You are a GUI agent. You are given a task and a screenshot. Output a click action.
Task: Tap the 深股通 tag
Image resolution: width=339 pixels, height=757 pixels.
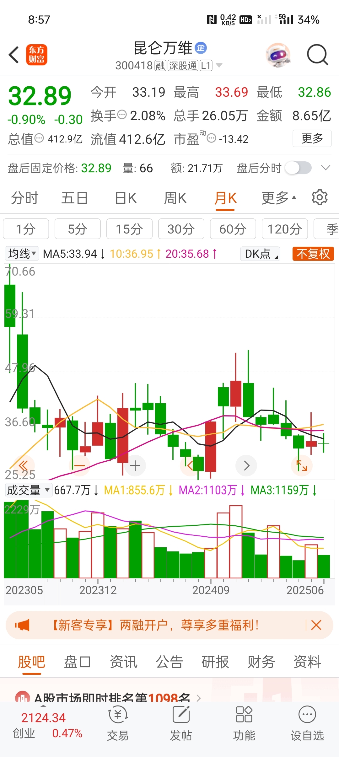click(x=183, y=66)
